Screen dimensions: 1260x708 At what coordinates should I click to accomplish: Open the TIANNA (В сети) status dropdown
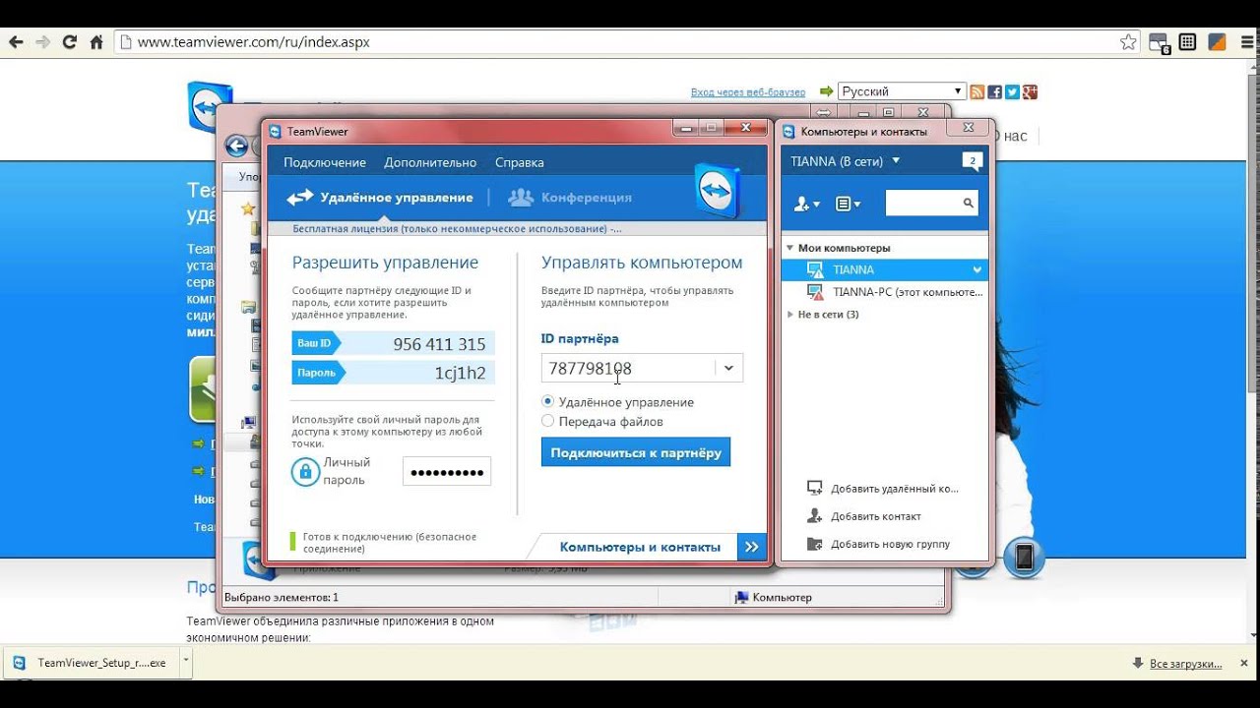(x=846, y=161)
